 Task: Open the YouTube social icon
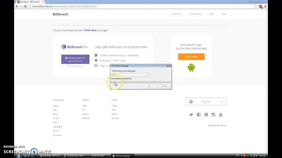click(x=221, y=115)
